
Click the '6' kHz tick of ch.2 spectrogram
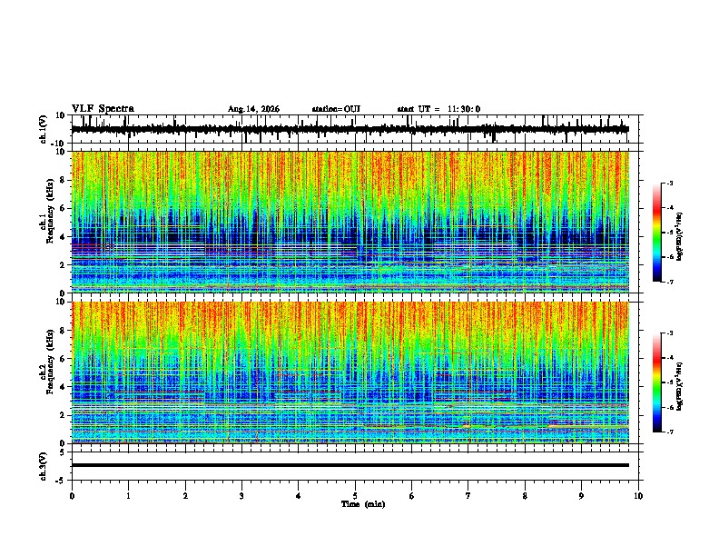(x=64, y=359)
